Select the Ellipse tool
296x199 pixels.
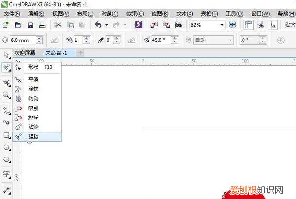pyautogui.click(x=6, y=147)
